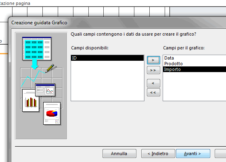
Task: Click the cyan data table illustration
Action: (x=37, y=49)
